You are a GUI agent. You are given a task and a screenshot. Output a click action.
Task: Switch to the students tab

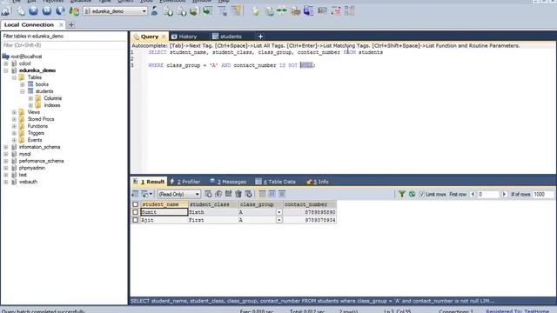point(227,37)
